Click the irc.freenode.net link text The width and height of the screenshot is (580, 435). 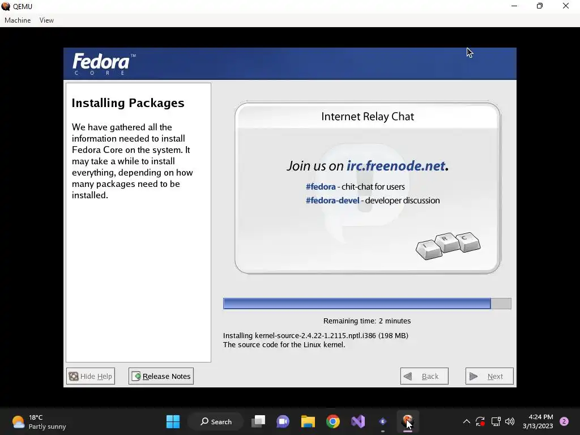(x=395, y=166)
